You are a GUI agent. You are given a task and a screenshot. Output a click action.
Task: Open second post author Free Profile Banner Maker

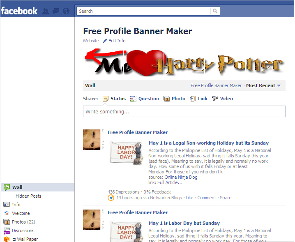click(138, 212)
